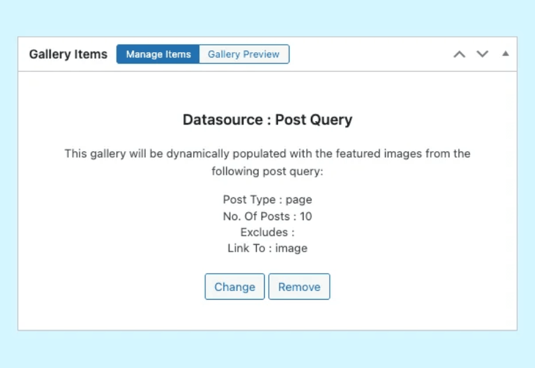The width and height of the screenshot is (535, 368).
Task: Click the 'following post query:' text
Action: click(x=267, y=171)
